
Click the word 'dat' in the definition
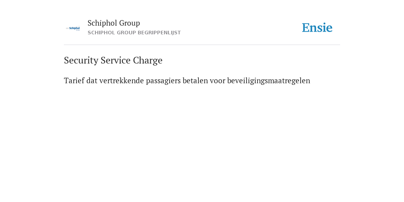[92, 80]
